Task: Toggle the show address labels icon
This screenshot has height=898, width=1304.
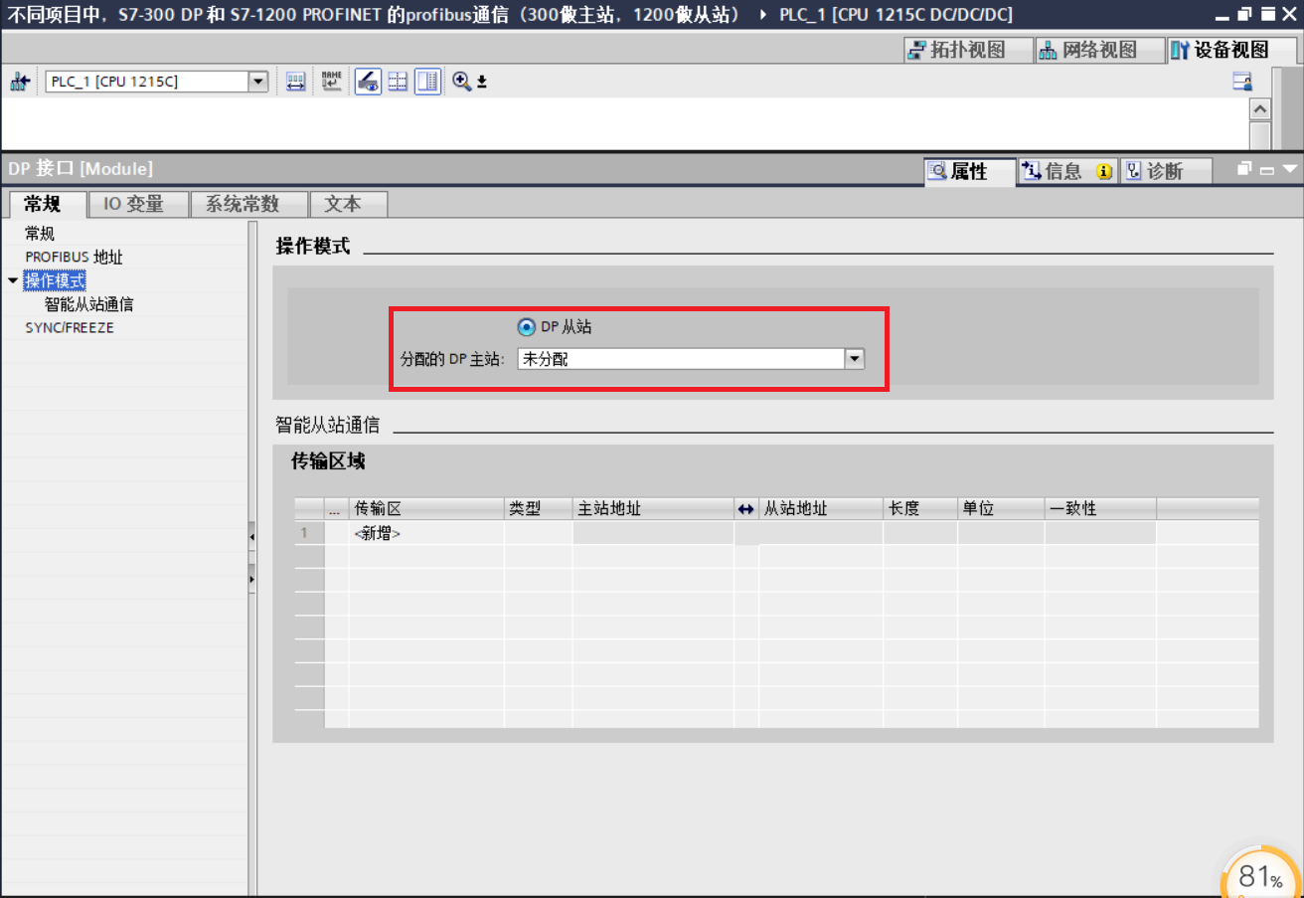Action: (x=296, y=82)
